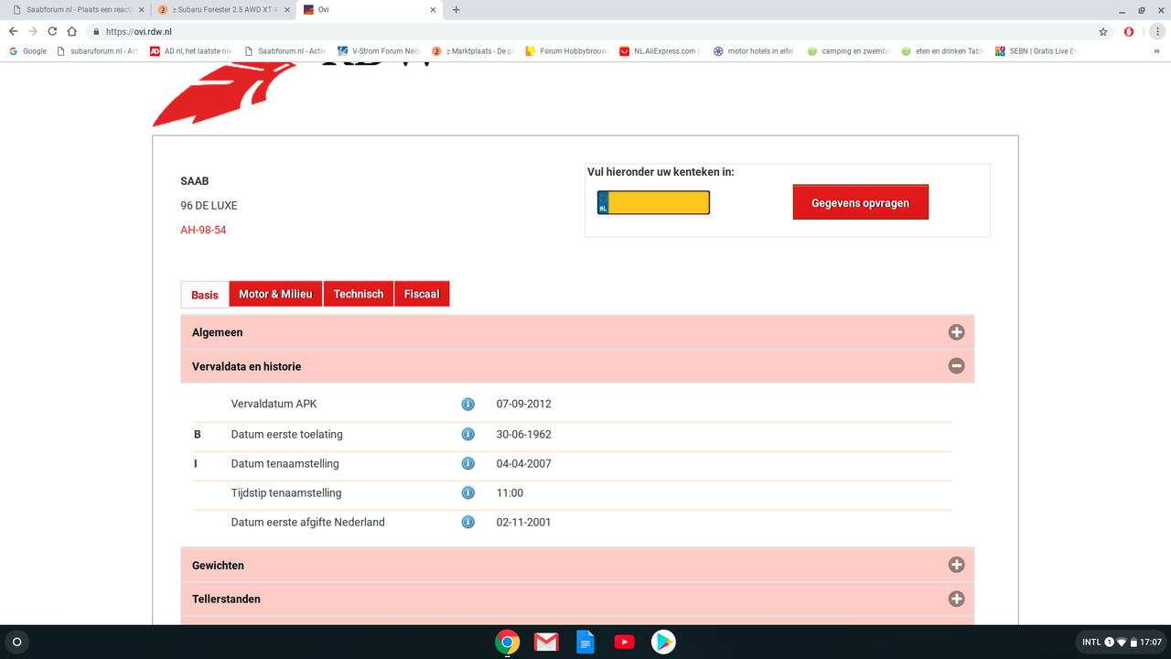Open info icon for Datum eerste toelating
The image size is (1171, 659).
click(x=467, y=434)
